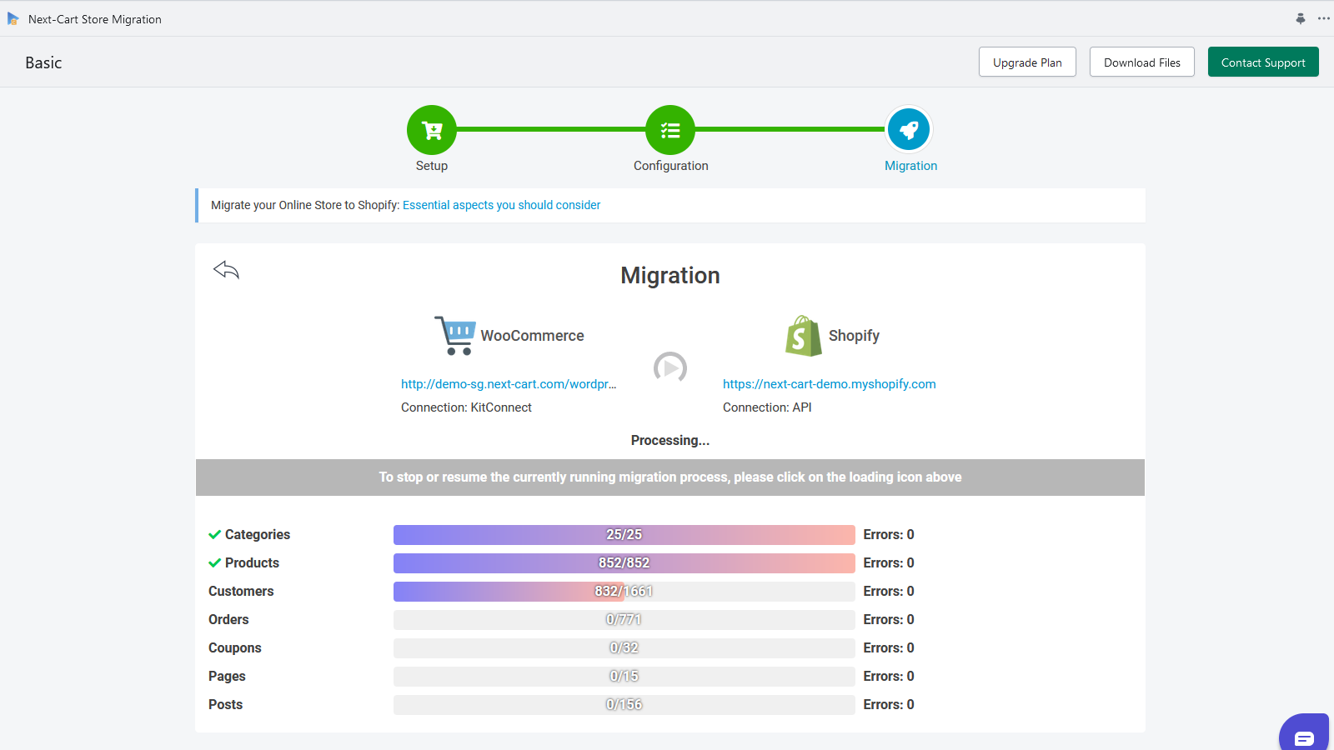
Task: Click the pin icon in the top bar
Action: pyautogui.click(x=1301, y=18)
